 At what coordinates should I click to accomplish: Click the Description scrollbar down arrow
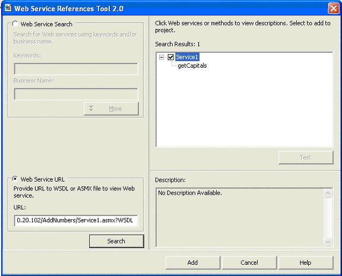pyautogui.click(x=328, y=242)
